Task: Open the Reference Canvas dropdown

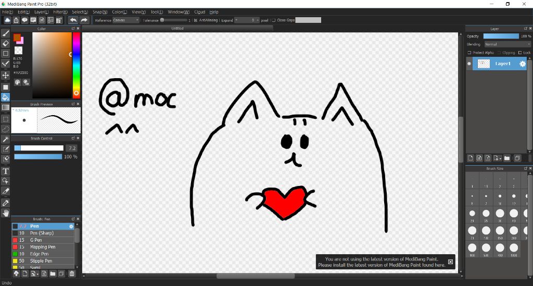Action: [x=126, y=20]
